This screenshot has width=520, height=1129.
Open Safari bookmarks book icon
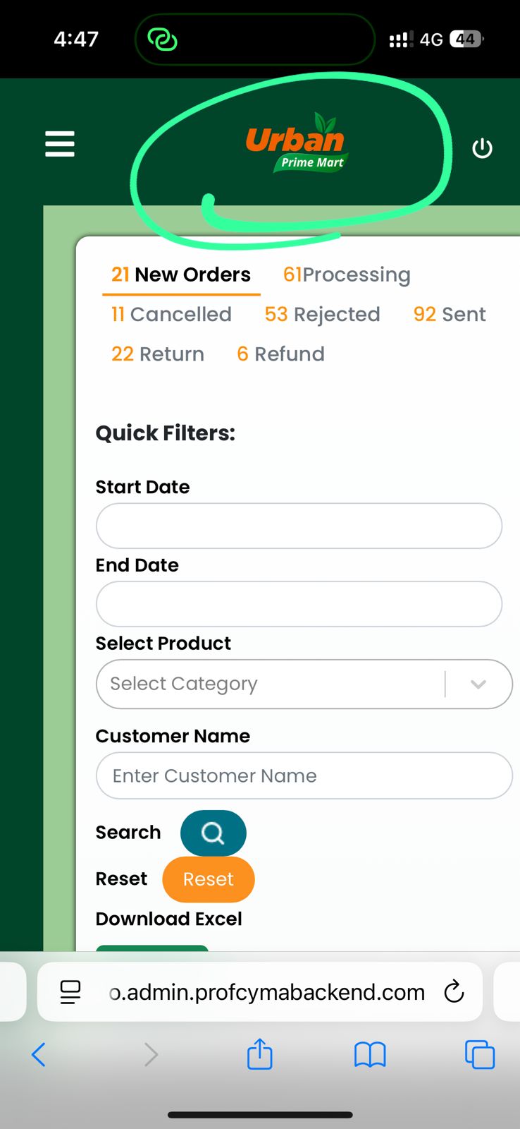pos(370,1054)
